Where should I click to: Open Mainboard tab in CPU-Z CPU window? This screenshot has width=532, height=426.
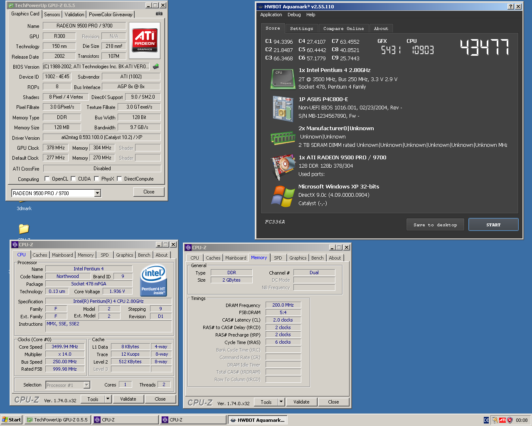click(62, 255)
